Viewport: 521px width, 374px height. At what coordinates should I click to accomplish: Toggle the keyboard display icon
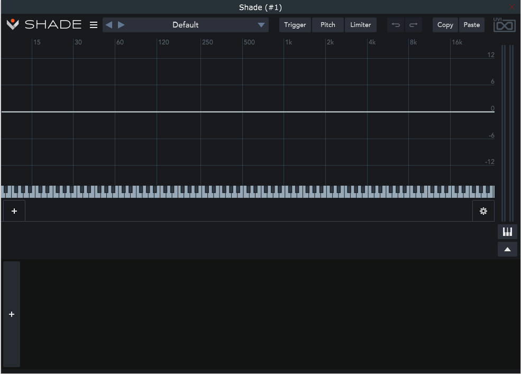click(507, 232)
